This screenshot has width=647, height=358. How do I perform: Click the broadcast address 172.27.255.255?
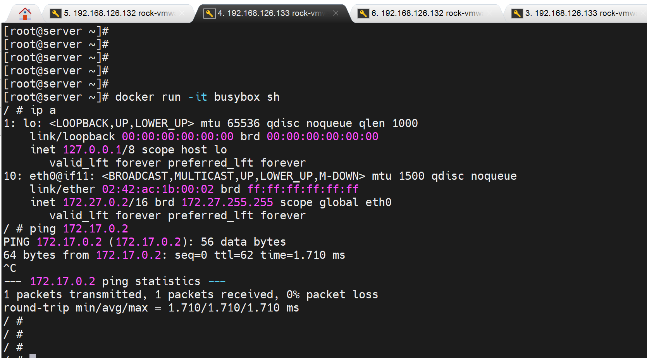tap(227, 202)
